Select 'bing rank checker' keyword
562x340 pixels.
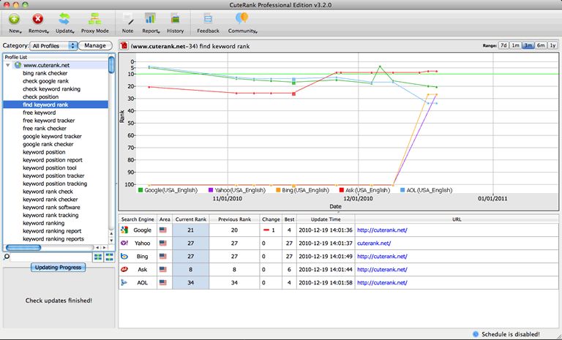(45, 73)
